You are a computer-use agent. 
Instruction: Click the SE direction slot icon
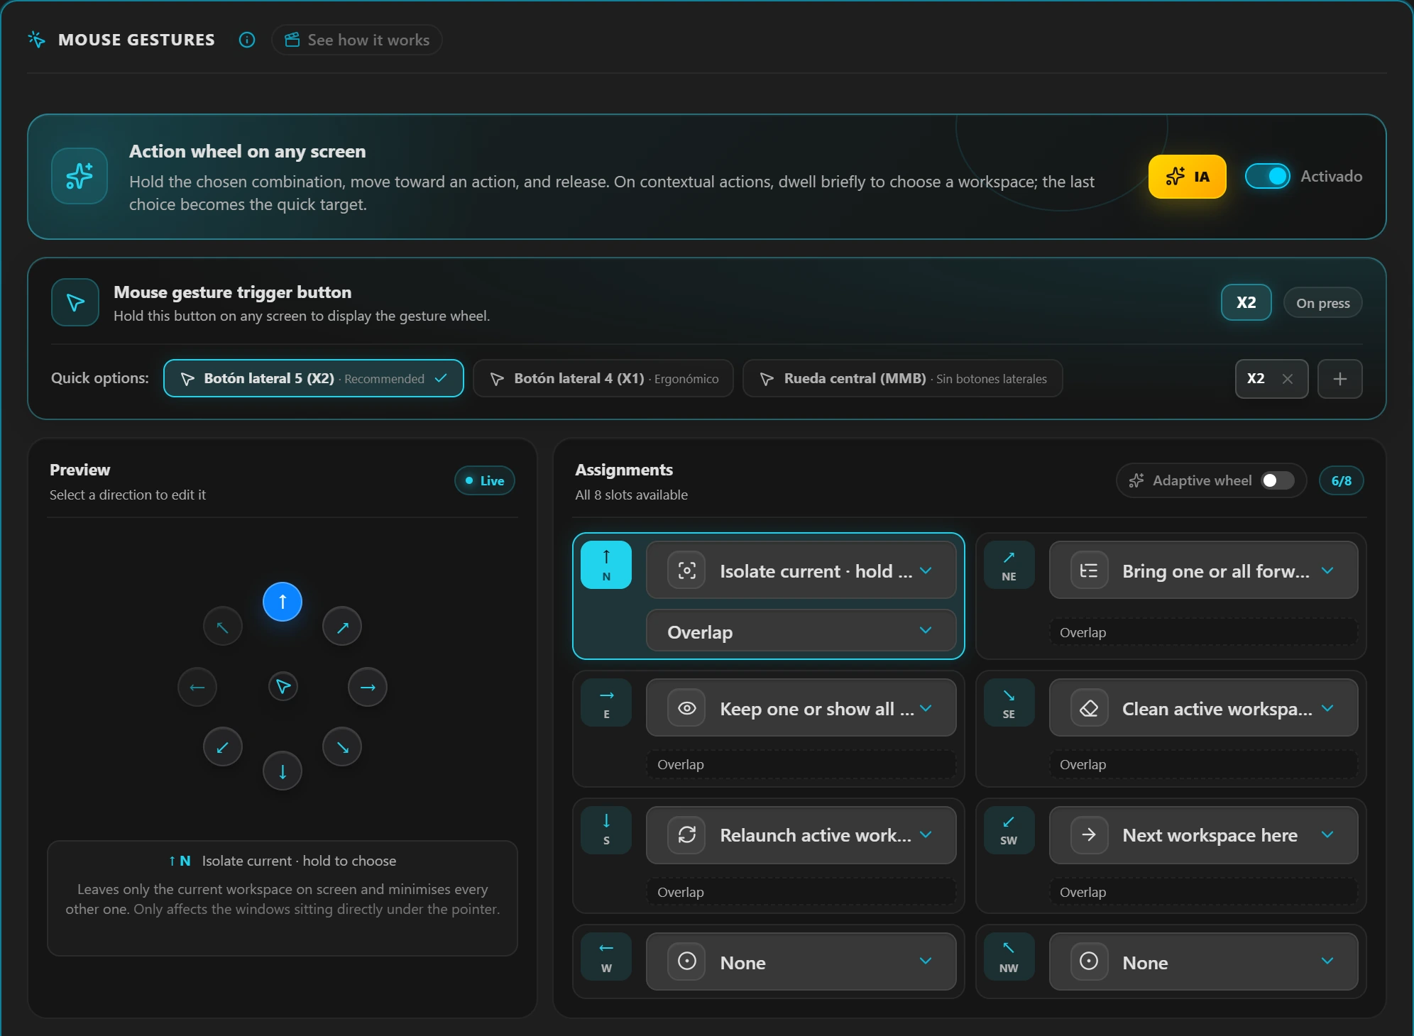coord(1009,703)
